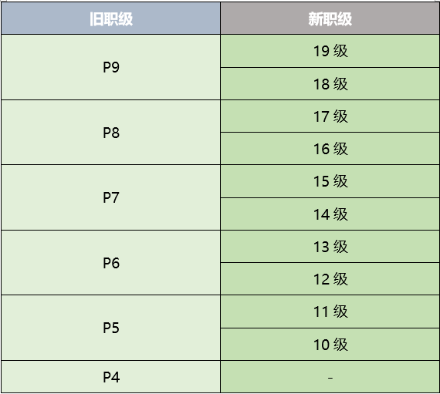Click the P4 cell
440x394 pixels.
point(111,377)
